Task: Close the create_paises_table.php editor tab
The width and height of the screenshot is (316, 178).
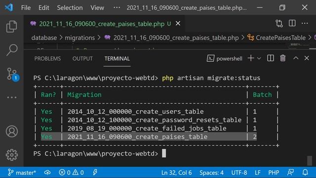Action: click(x=178, y=23)
